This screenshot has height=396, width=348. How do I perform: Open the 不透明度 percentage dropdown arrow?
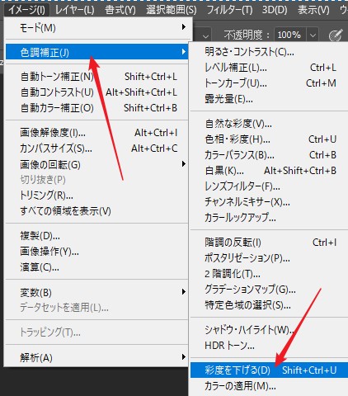[x=313, y=35]
